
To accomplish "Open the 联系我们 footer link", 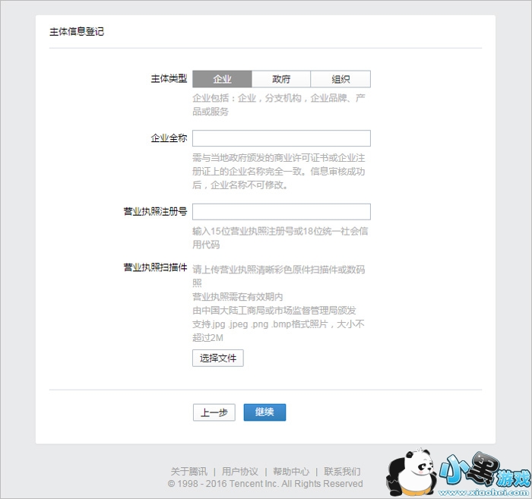I will pos(342,471).
